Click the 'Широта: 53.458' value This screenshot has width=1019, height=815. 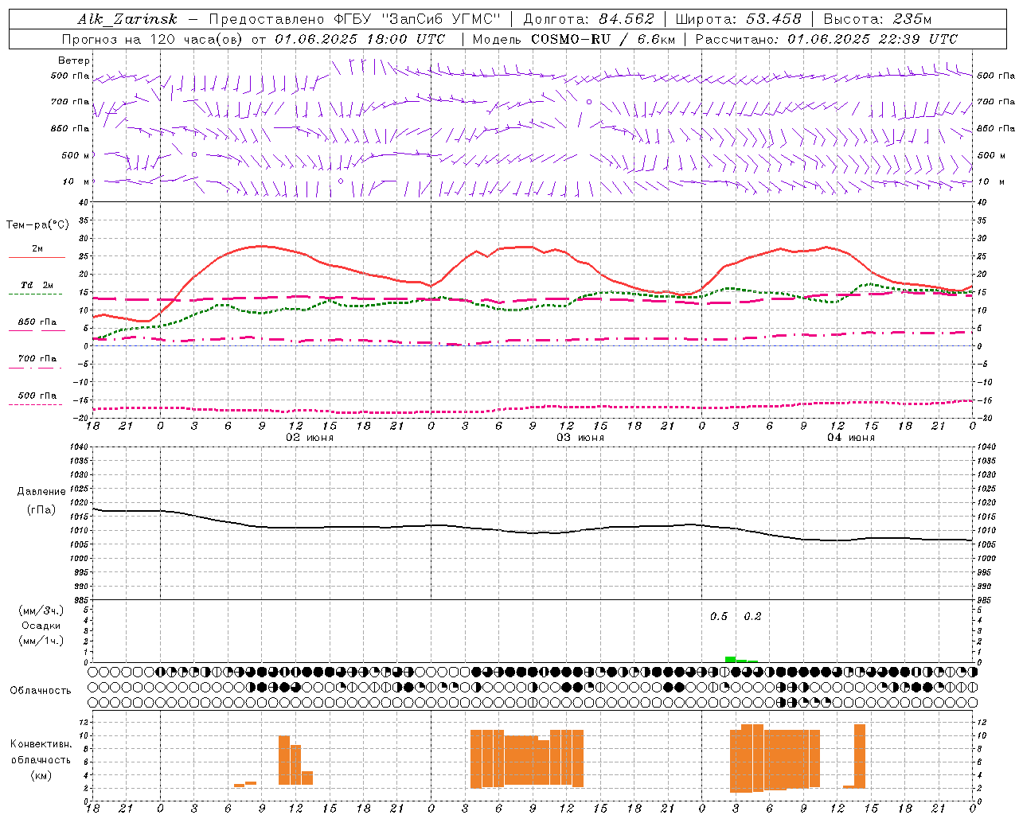click(x=738, y=19)
